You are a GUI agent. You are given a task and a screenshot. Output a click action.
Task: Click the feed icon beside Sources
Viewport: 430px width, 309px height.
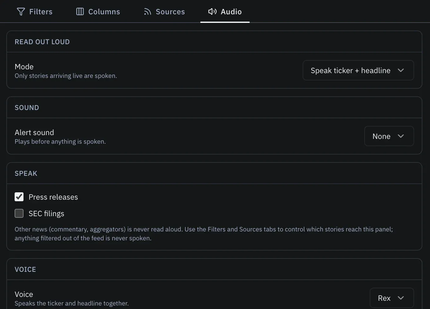point(147,12)
